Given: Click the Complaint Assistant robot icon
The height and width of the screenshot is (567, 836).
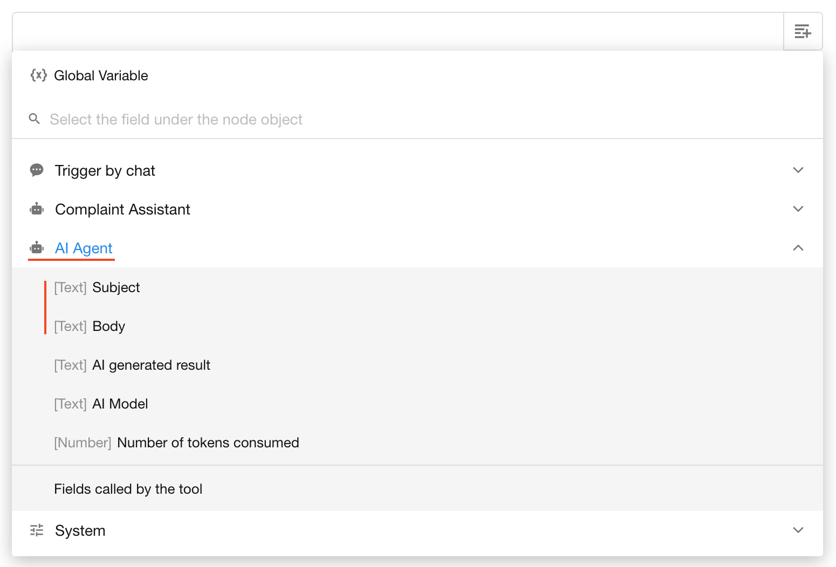Looking at the screenshot, I should tap(37, 209).
